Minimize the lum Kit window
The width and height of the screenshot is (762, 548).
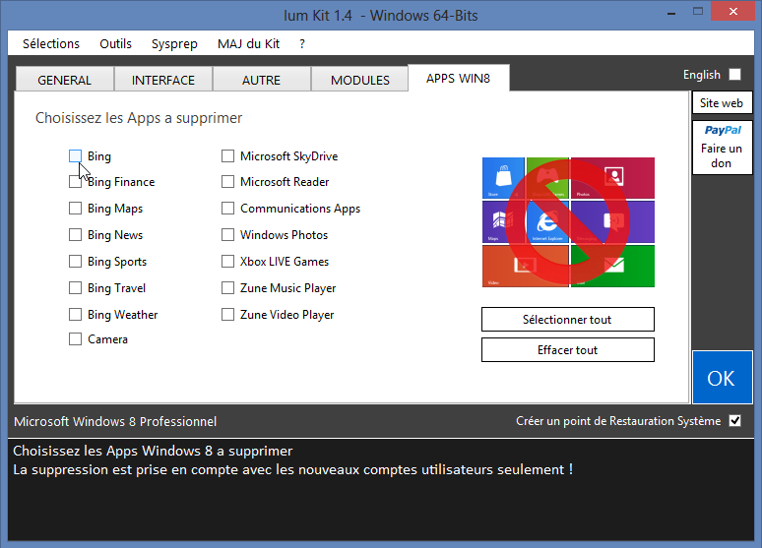671,14
